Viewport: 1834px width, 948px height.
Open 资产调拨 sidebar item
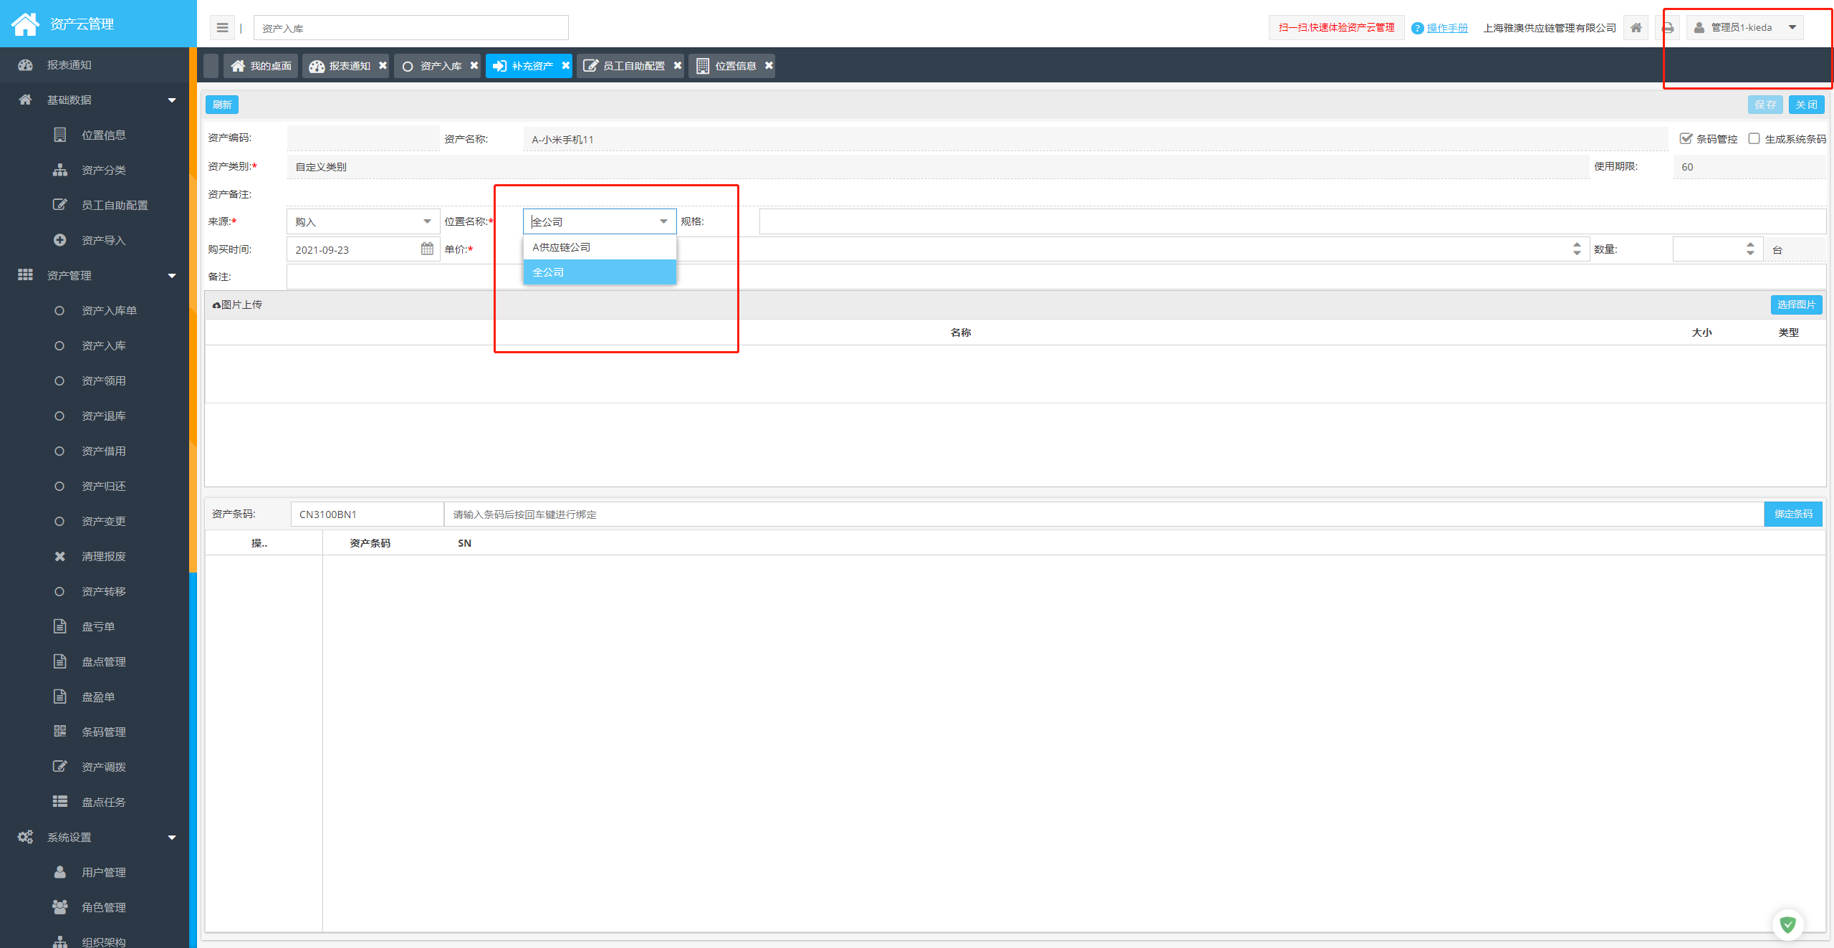[x=94, y=767]
